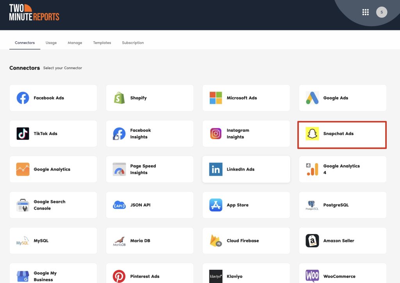
Task: Click the Facebook Insights label text
Action: point(141,133)
